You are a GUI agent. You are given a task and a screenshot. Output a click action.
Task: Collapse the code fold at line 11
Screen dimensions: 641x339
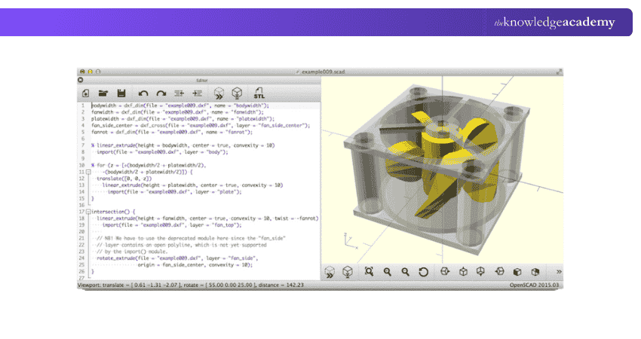click(89, 172)
